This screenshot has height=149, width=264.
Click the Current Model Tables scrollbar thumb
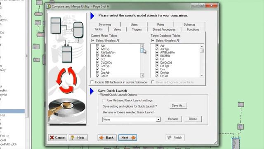(142, 50)
